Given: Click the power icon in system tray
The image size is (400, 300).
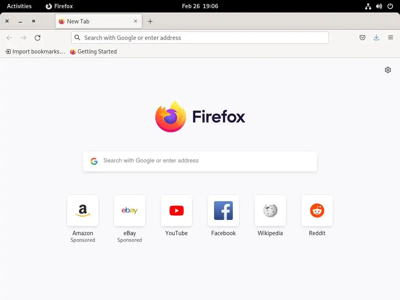Looking at the screenshot, I should pos(390,6).
